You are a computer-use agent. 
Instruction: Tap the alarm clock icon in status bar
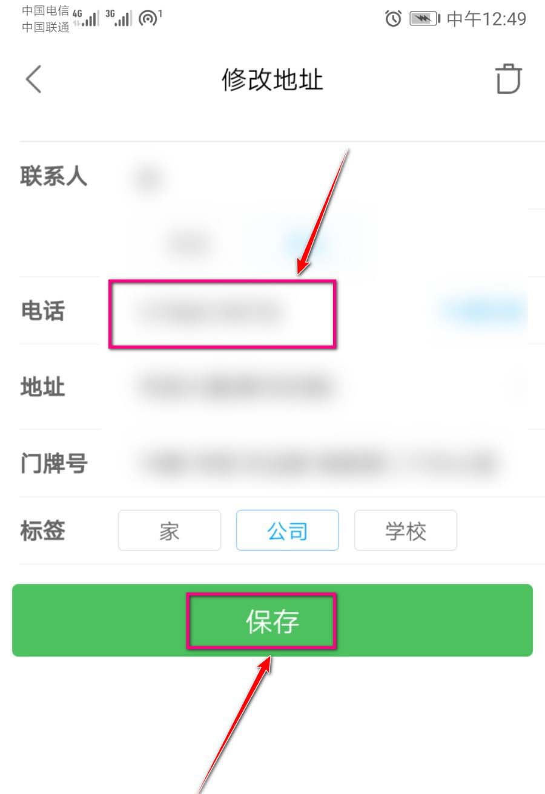tap(393, 19)
